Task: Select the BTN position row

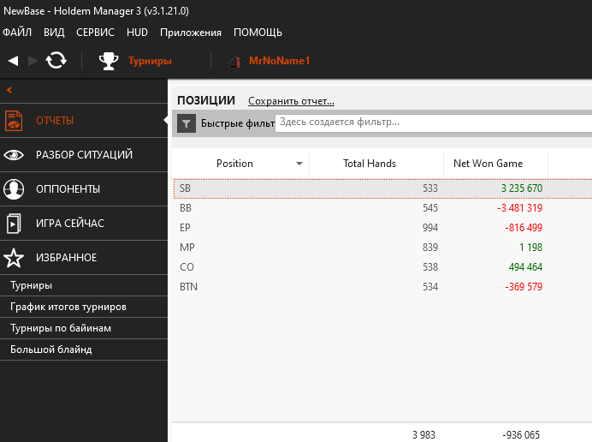Action: (x=359, y=287)
